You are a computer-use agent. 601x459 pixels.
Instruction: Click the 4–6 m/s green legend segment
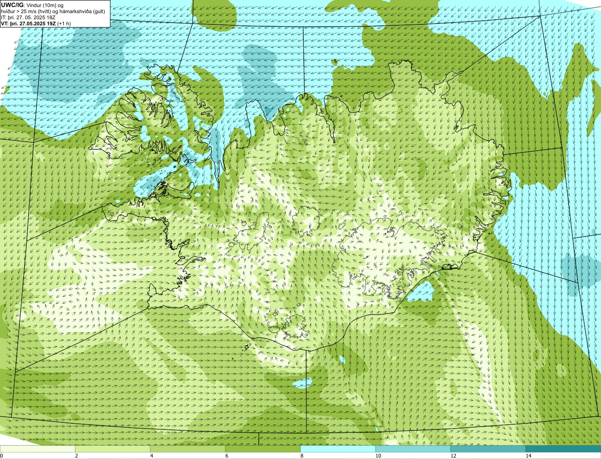[188, 449]
